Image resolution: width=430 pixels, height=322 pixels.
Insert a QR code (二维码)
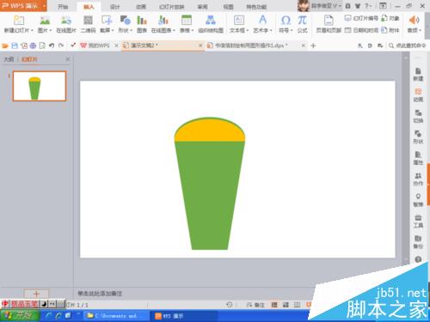click(88, 21)
